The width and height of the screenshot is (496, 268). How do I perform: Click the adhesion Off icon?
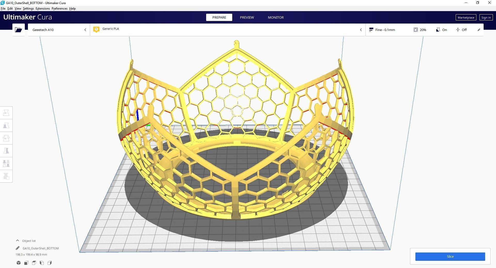[458, 30]
